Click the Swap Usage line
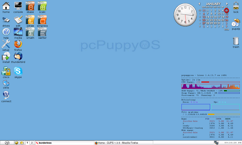This screenshot has width=242, height=145. [211, 93]
